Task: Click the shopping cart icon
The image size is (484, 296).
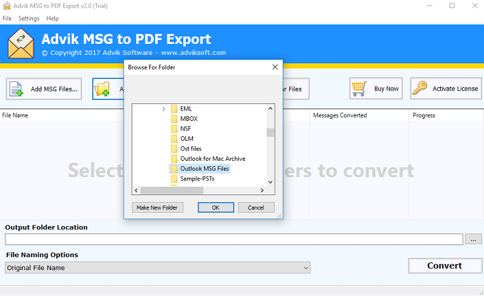Action: pos(359,89)
